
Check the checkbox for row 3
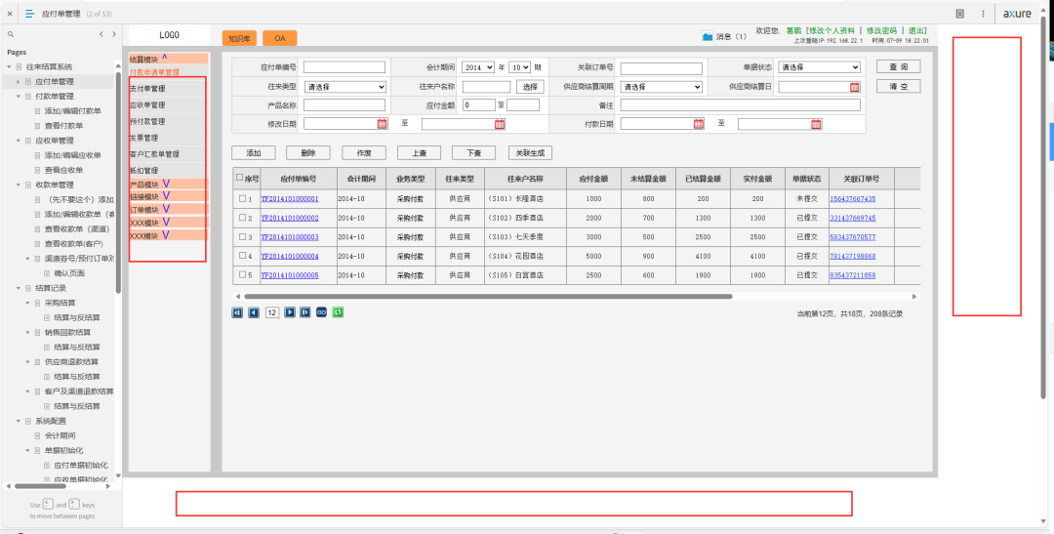[243, 237]
